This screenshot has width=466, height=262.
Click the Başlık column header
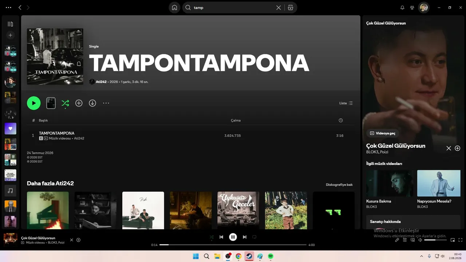[43, 120]
